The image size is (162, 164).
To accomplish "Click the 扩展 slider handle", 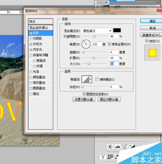I will 94,58.
